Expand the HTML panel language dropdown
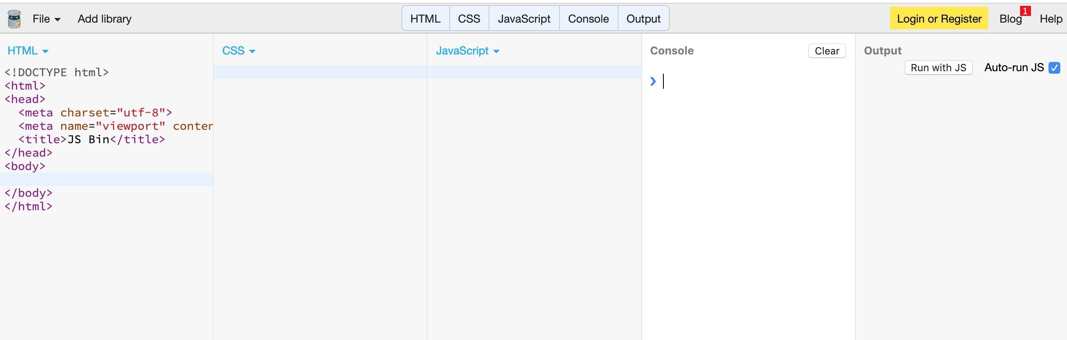This screenshot has width=1067, height=340. 28,51
